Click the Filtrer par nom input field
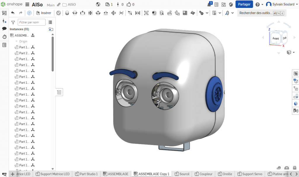 tap(32, 22)
